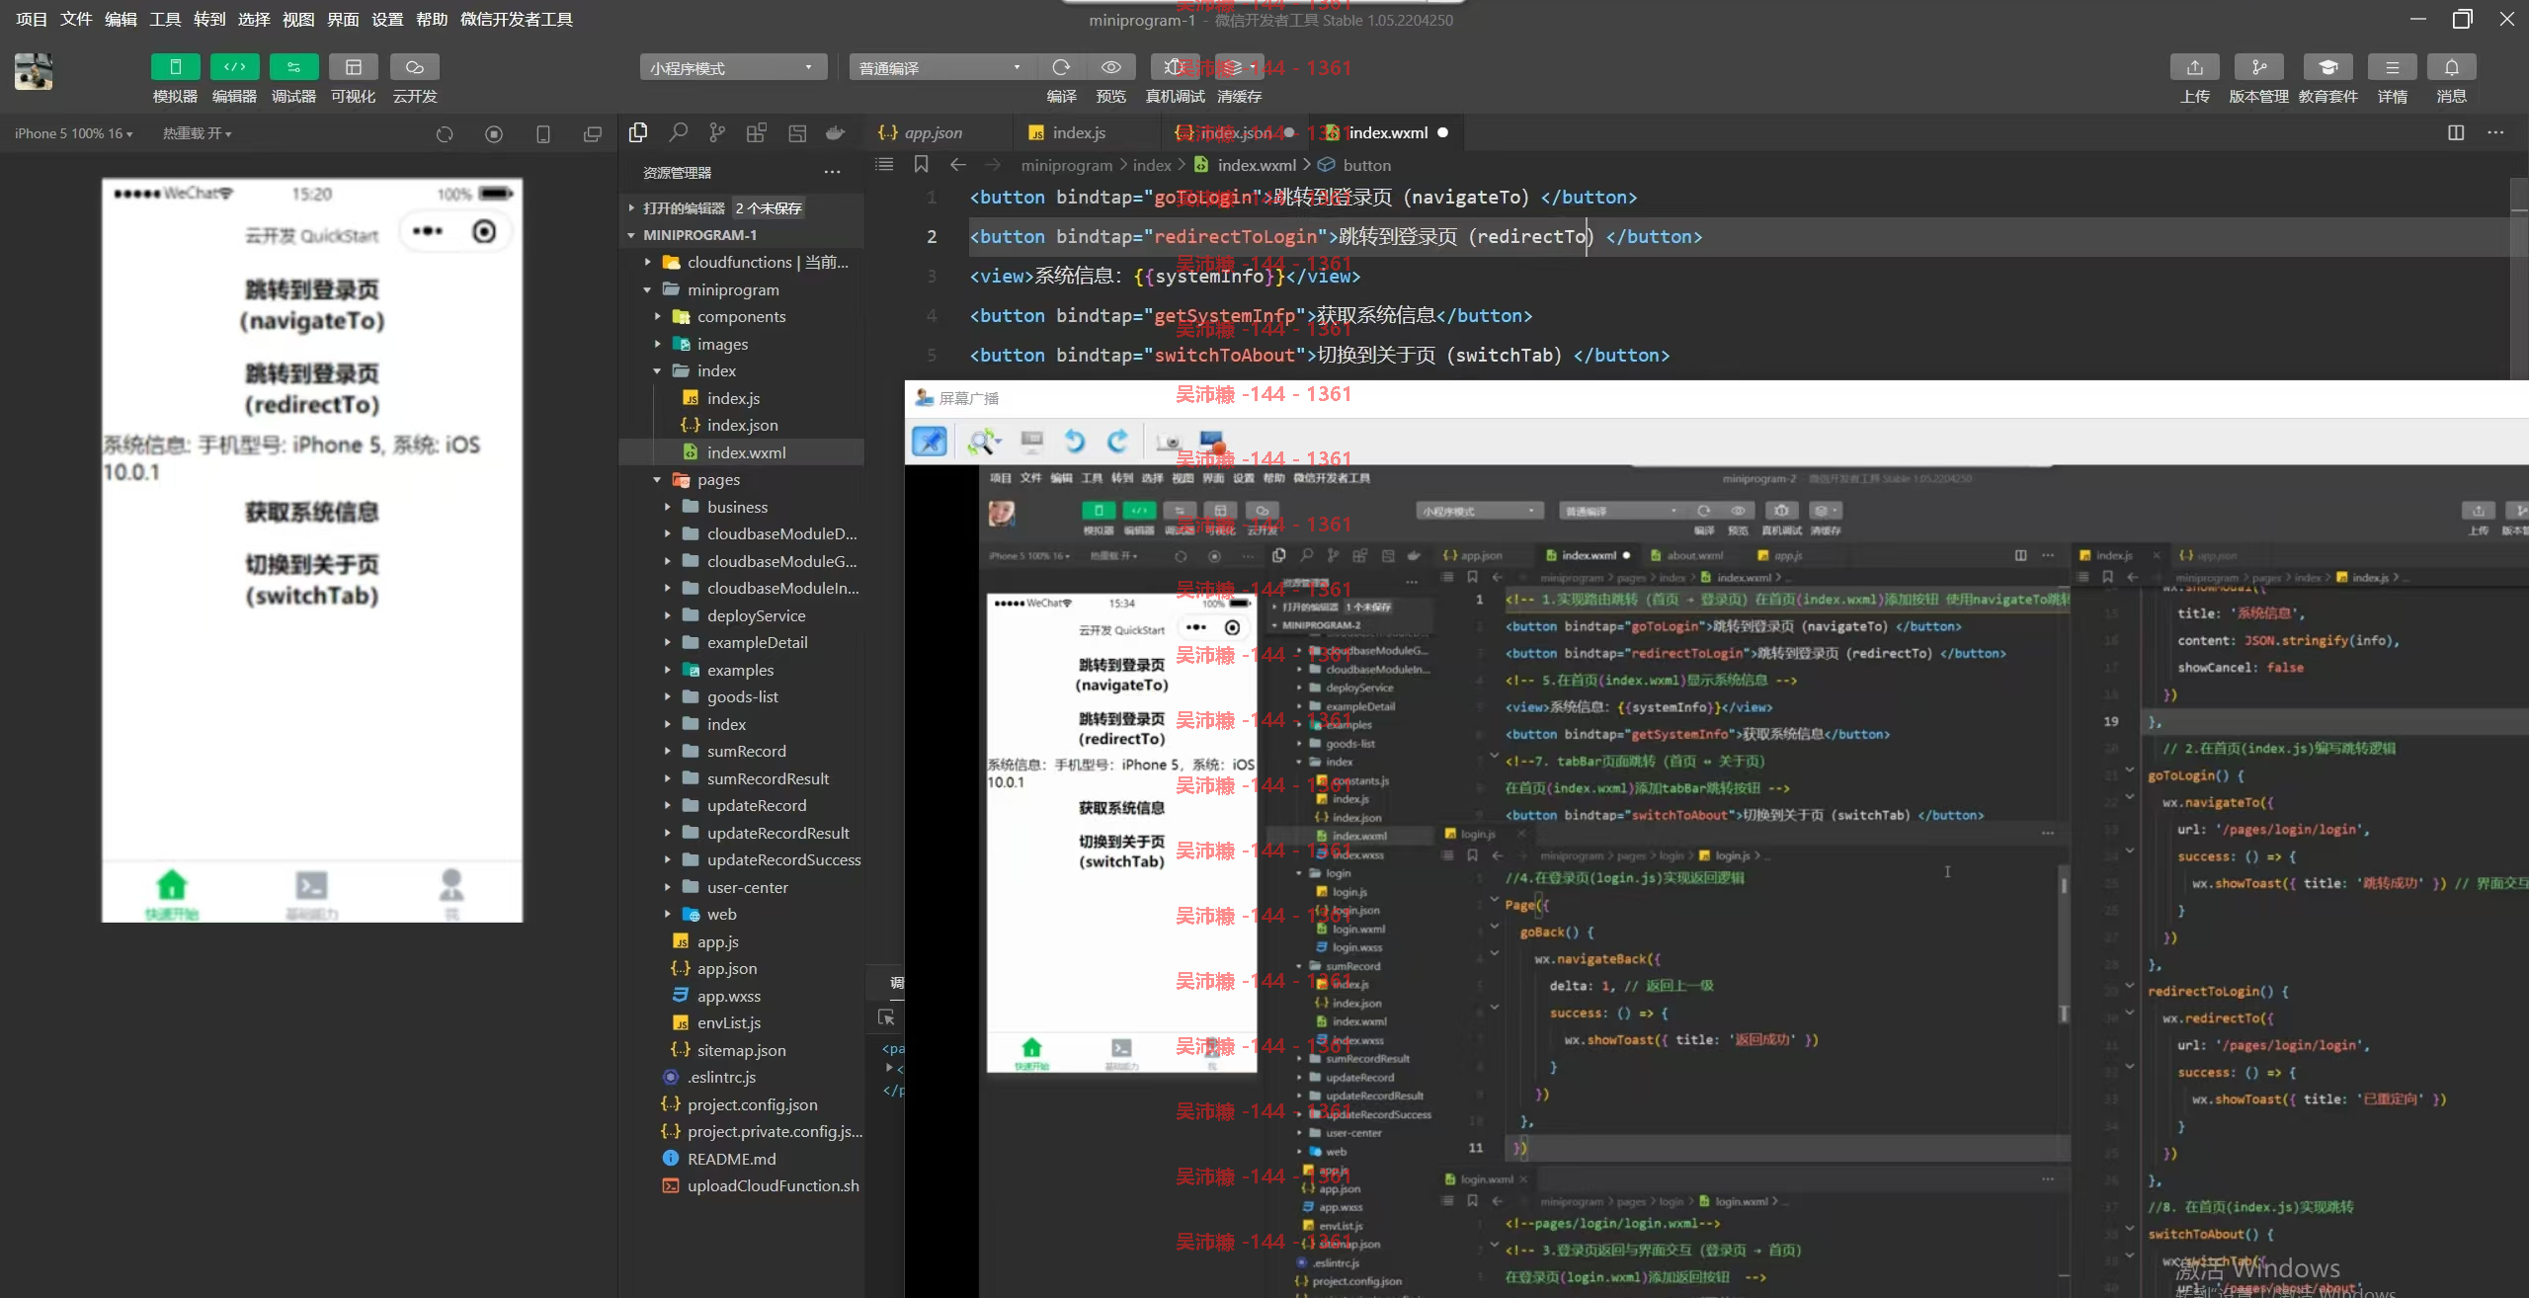Click the Clear cache (清缓存) icon
Viewport: 2529px width, 1298px height.
[x=1239, y=67]
